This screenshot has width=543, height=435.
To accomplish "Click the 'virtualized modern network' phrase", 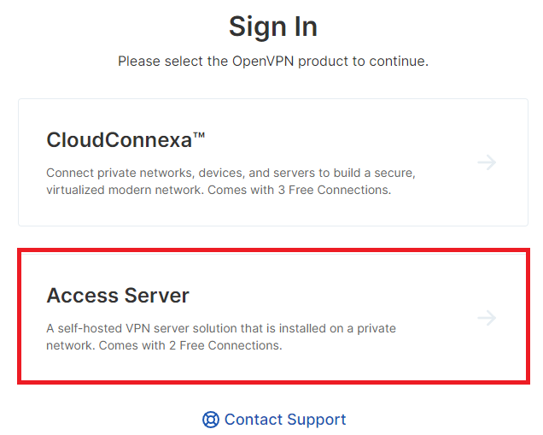I will click(x=125, y=190).
